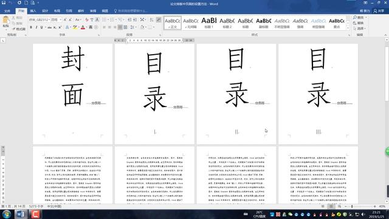
Task: Click distributed alignment icon
Action: [126, 27]
